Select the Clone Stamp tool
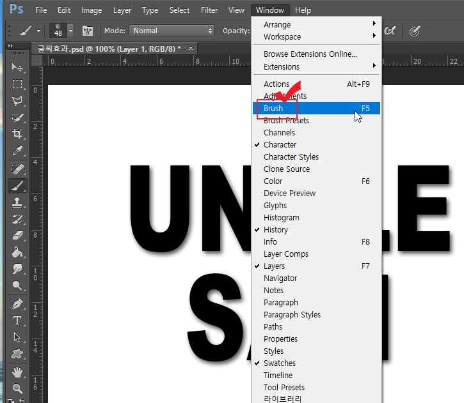The image size is (464, 403). click(x=17, y=203)
